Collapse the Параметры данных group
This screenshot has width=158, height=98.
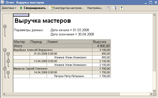click(5, 26)
